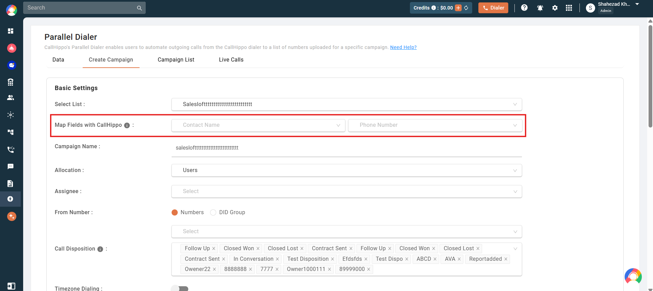Switch to the Campaign List tab
The image size is (653, 291).
tap(176, 60)
